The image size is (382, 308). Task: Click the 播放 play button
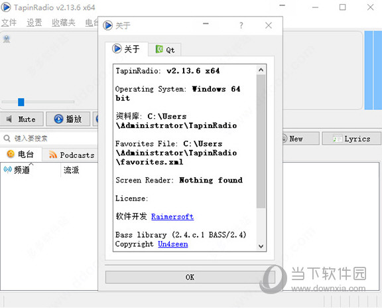(68, 119)
